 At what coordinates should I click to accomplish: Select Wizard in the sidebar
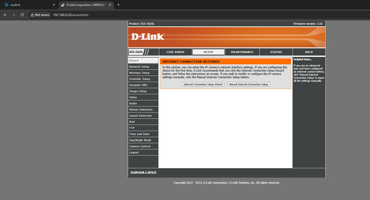[143, 61]
